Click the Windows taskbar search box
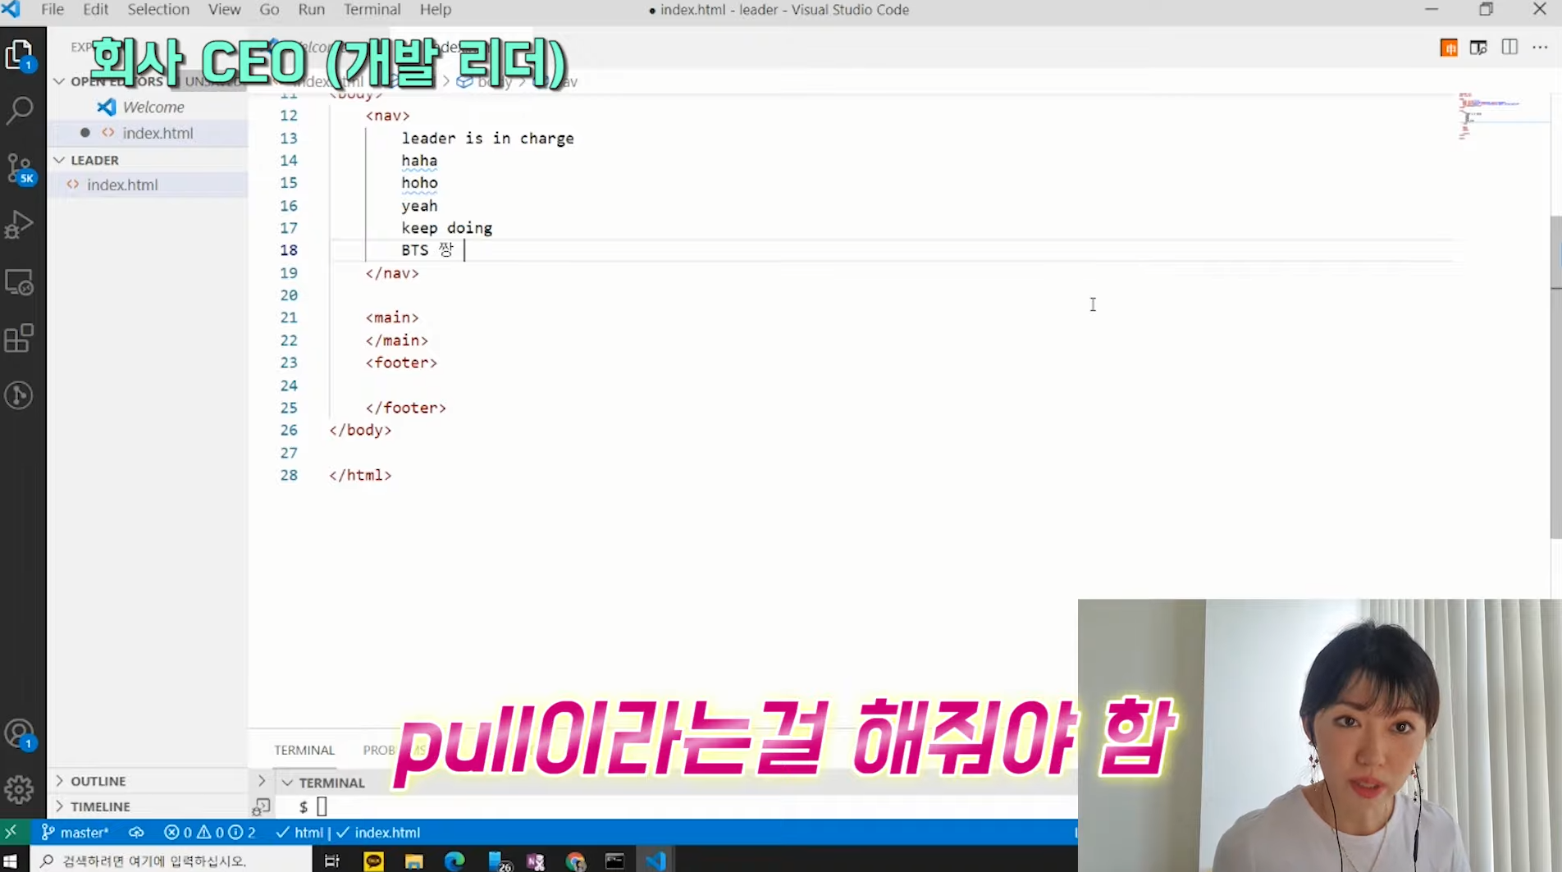1562x872 pixels. (171, 861)
